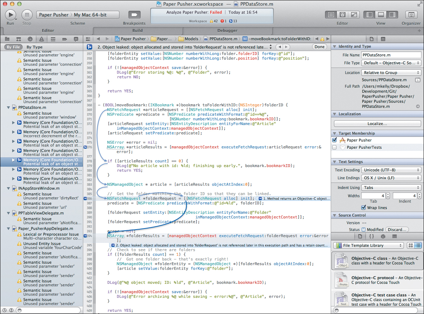Uncheck the Wrap lines checkbox

coord(364,208)
